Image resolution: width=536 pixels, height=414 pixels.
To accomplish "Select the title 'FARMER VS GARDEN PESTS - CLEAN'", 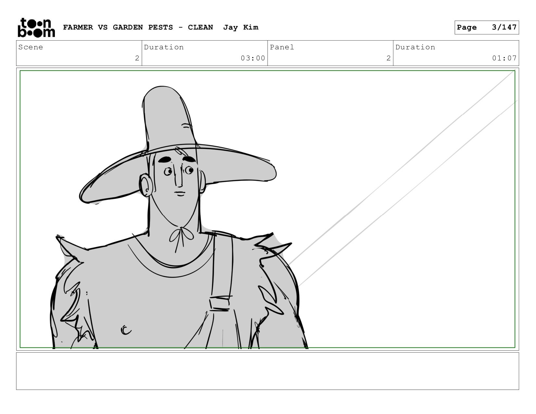I will pyautogui.click(x=138, y=27).
